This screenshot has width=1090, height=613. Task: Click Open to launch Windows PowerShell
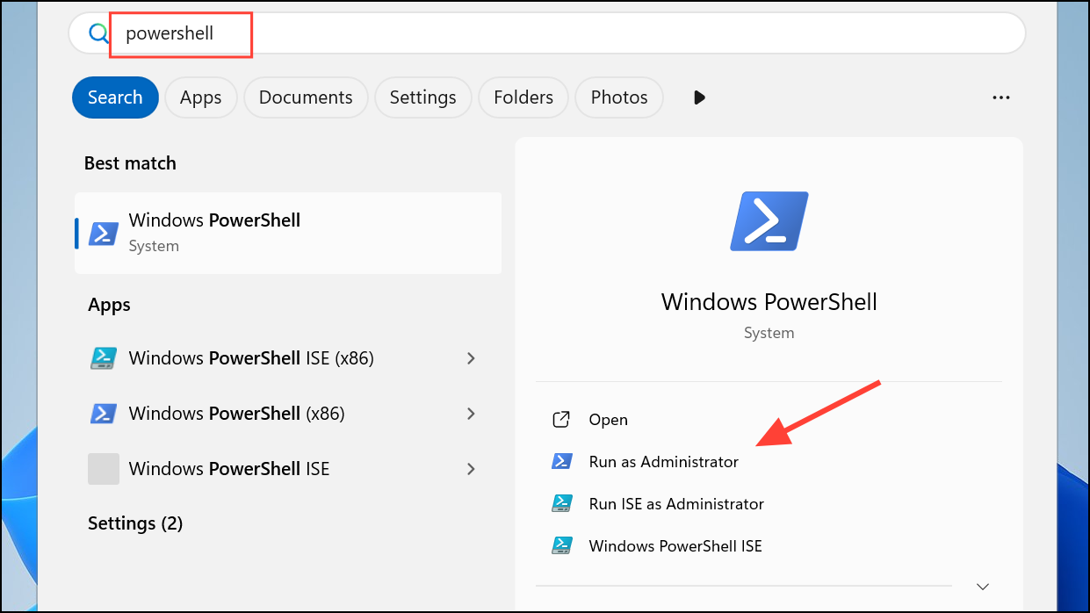click(608, 419)
